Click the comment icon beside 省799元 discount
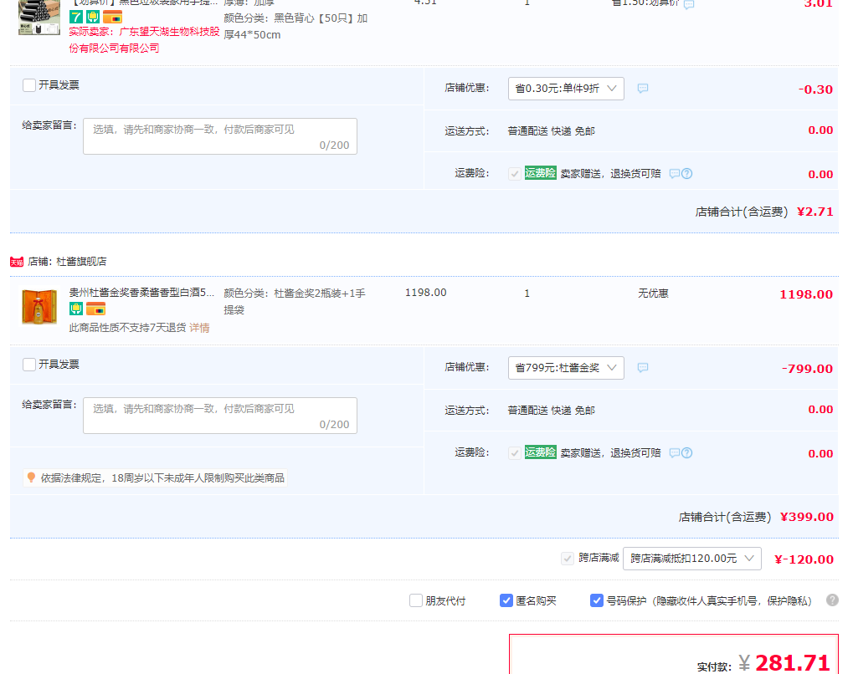853x674 pixels. coord(642,367)
